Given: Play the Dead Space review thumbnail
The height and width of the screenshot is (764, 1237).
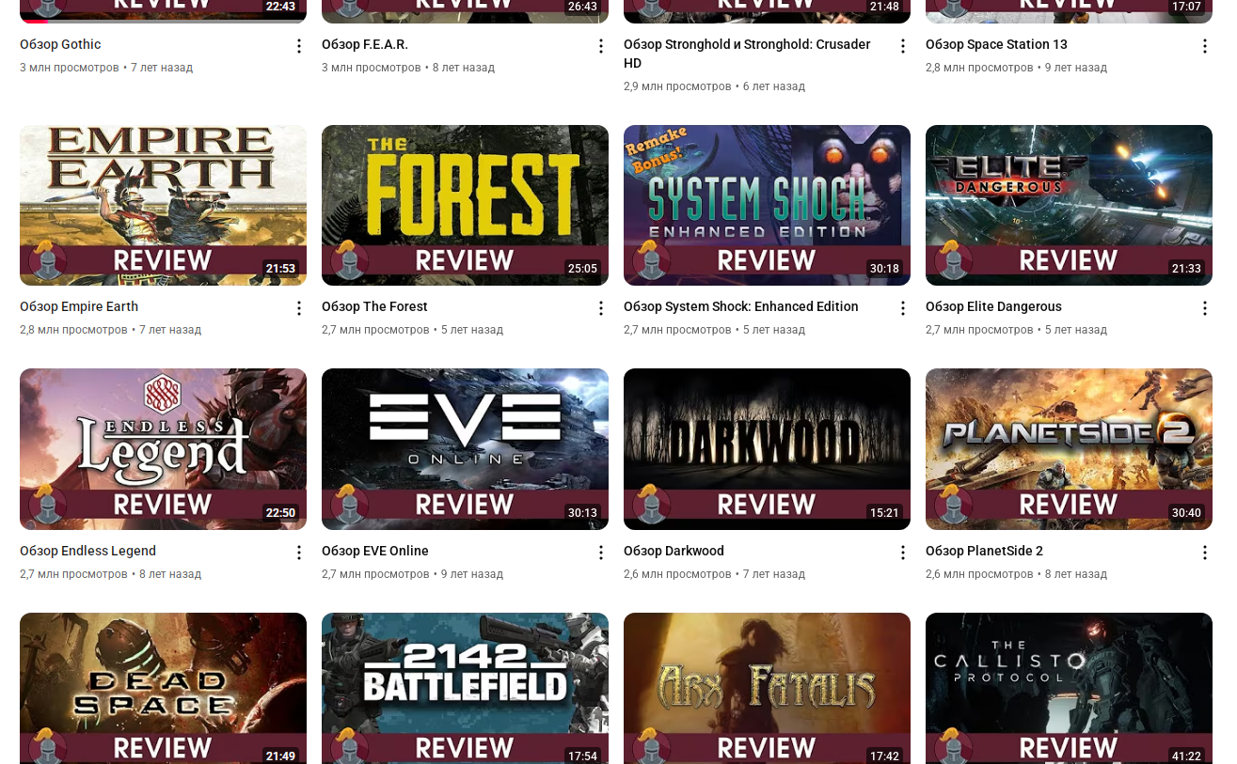Looking at the screenshot, I should (x=163, y=688).
